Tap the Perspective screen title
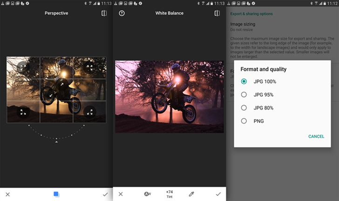Image resolution: width=339 pixels, height=201 pixels. (x=56, y=13)
